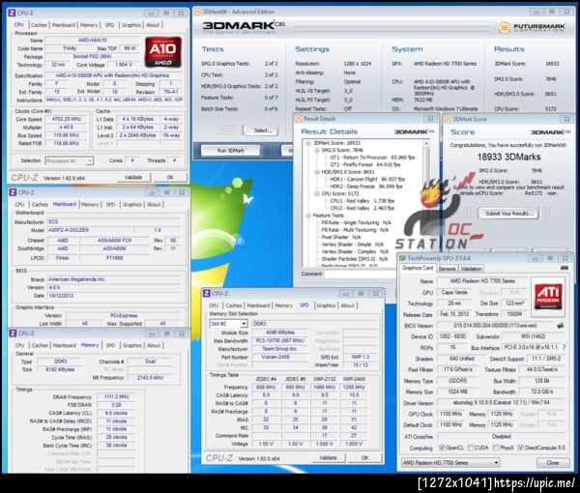Select Fill Rate - Single-Texturing row
Viewport: 580px width, 493px height.
tap(356, 222)
